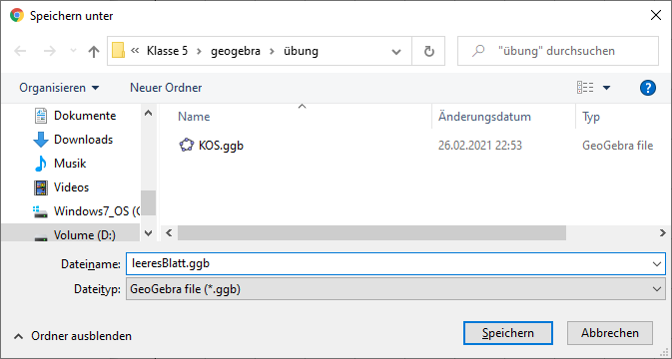Expand the Dateityp file type combo box

click(x=395, y=289)
